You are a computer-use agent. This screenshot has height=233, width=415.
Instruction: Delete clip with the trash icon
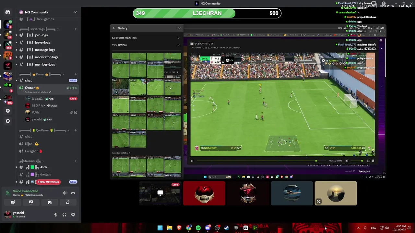[373, 161]
